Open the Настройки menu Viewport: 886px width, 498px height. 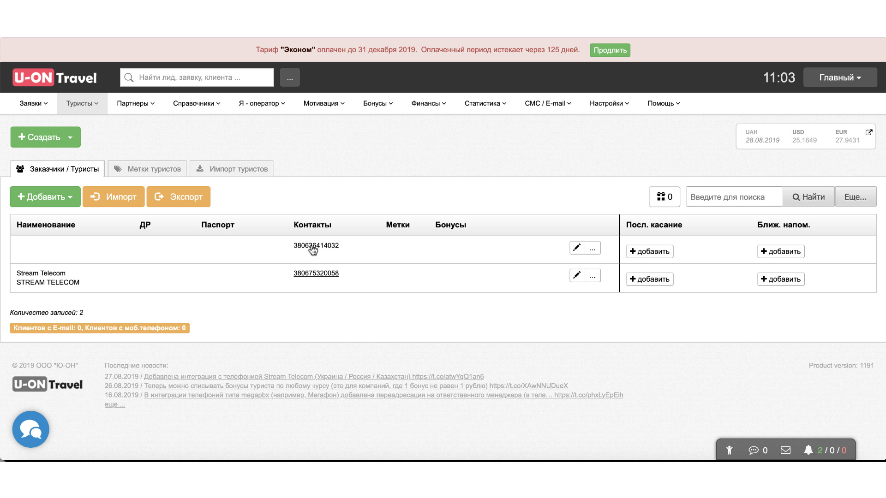click(609, 103)
